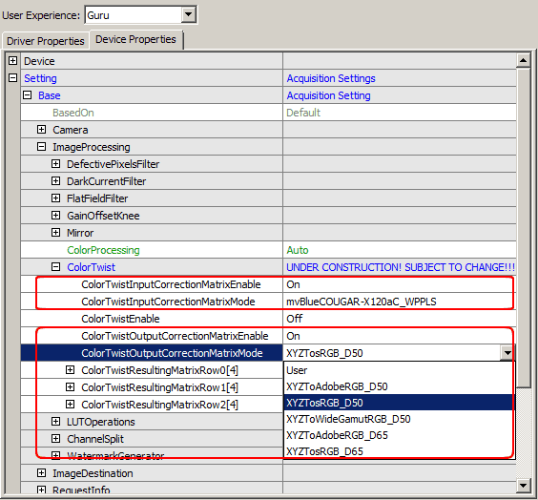Screen dimensions: 538x500
Task: Click the scrollbar up arrow
Action: pos(524,61)
